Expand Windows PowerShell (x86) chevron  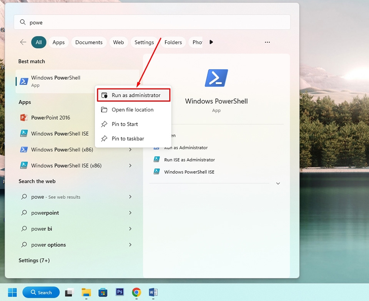[x=130, y=150]
